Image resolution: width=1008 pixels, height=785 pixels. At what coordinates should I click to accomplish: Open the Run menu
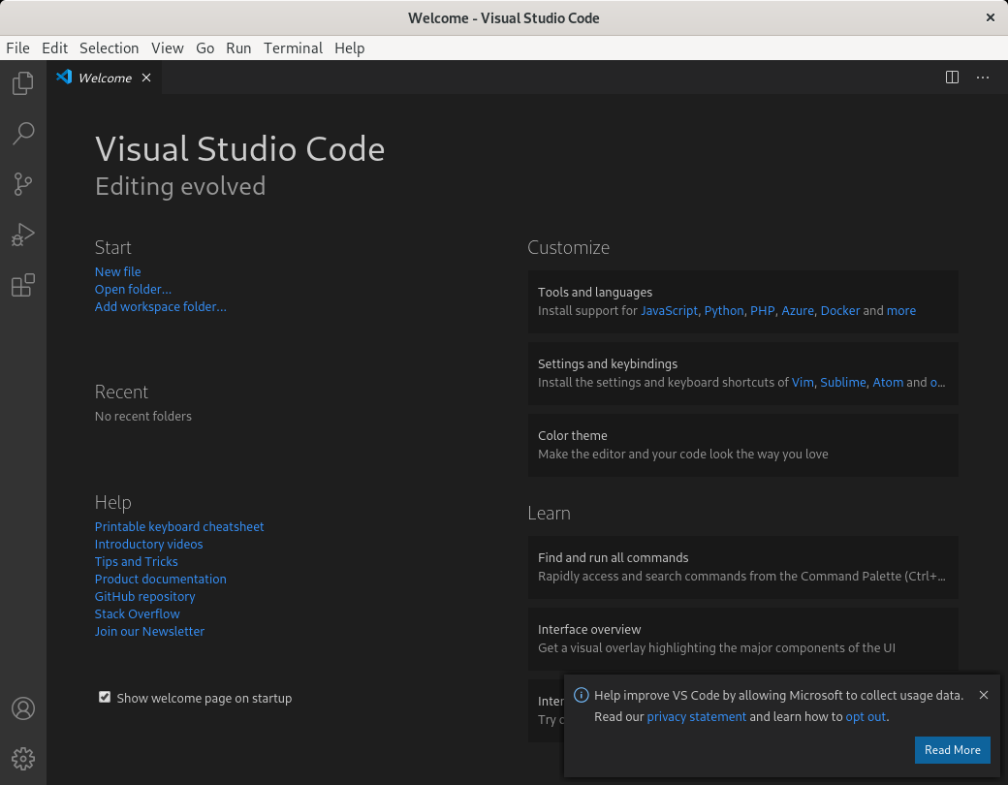click(238, 48)
